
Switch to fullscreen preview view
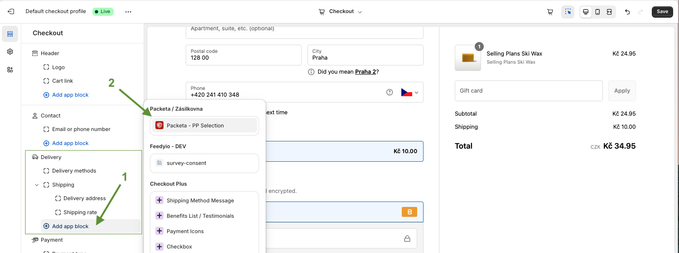click(609, 12)
